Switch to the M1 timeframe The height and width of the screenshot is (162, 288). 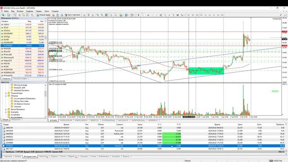coord(189,15)
